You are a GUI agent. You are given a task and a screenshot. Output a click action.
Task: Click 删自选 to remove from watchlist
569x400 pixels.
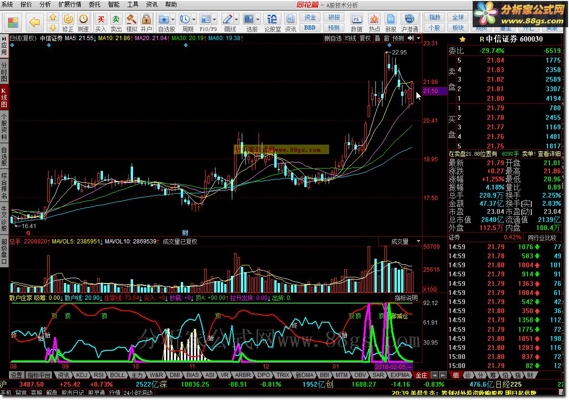pos(333,38)
